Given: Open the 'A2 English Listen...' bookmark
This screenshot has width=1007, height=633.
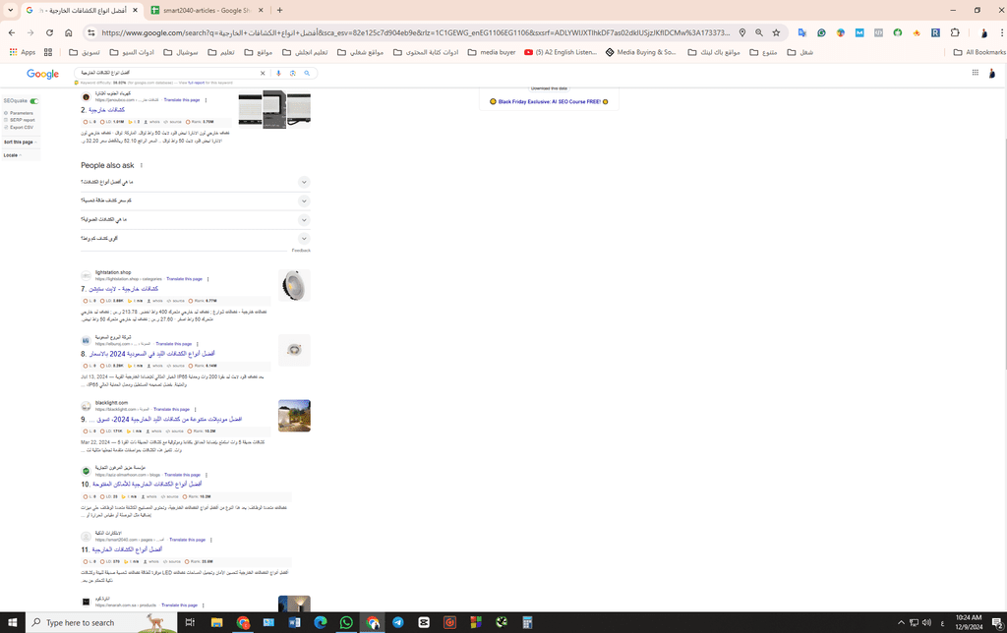Looking at the screenshot, I should pos(561,52).
